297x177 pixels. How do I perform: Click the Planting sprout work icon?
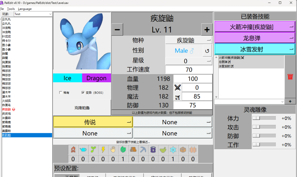point(93,150)
